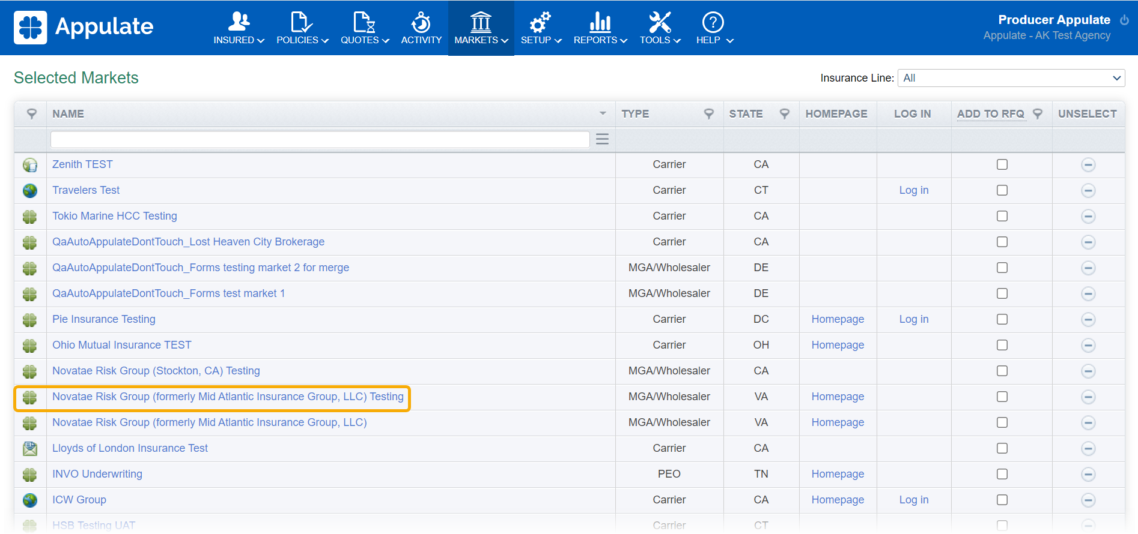Click Log in for ICW Group
Screen dimensions: 1138x534
click(913, 500)
